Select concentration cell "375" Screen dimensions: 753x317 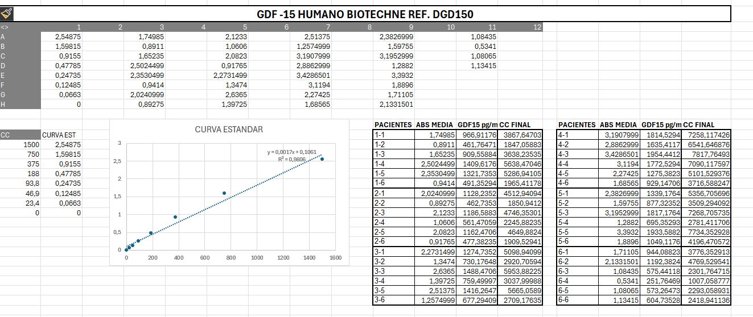(20, 164)
